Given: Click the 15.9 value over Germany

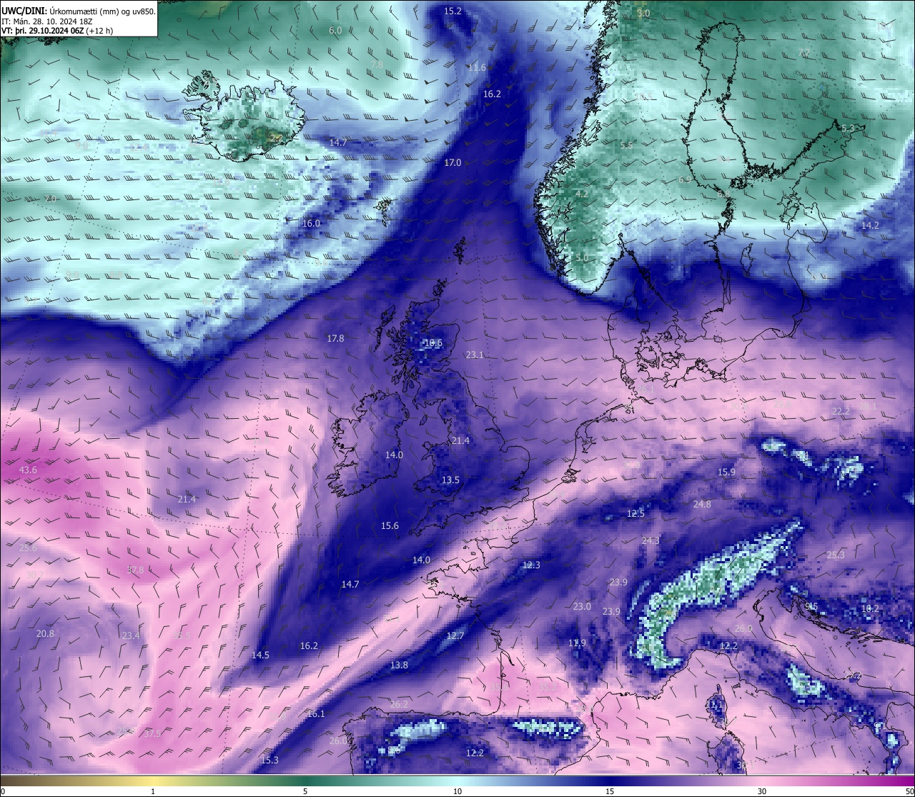Looking at the screenshot, I should [726, 472].
